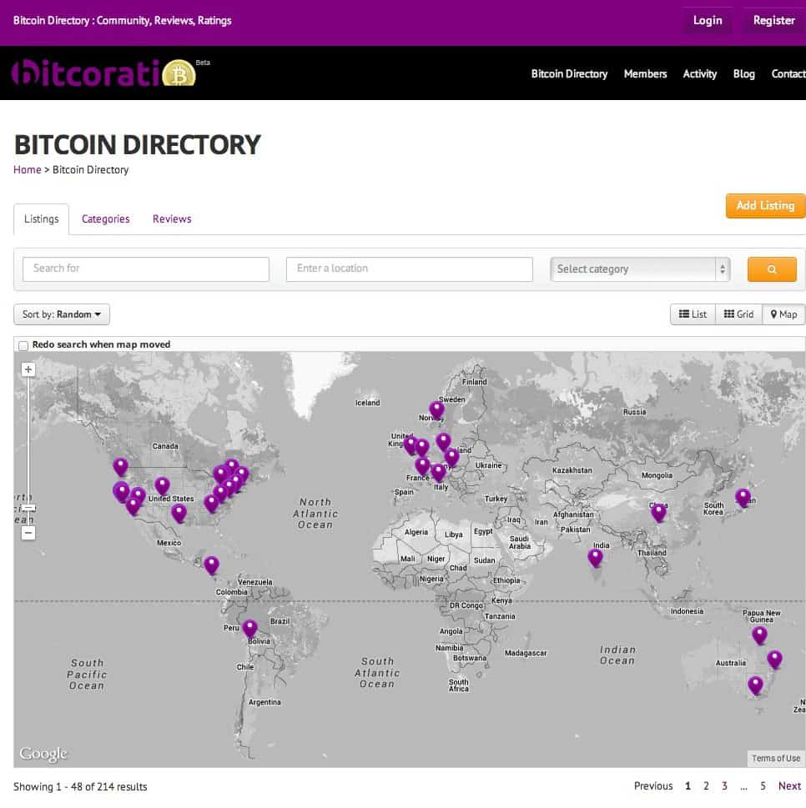Go to results page 3
Viewport: 806px width, 808px height.
pyautogui.click(x=724, y=785)
